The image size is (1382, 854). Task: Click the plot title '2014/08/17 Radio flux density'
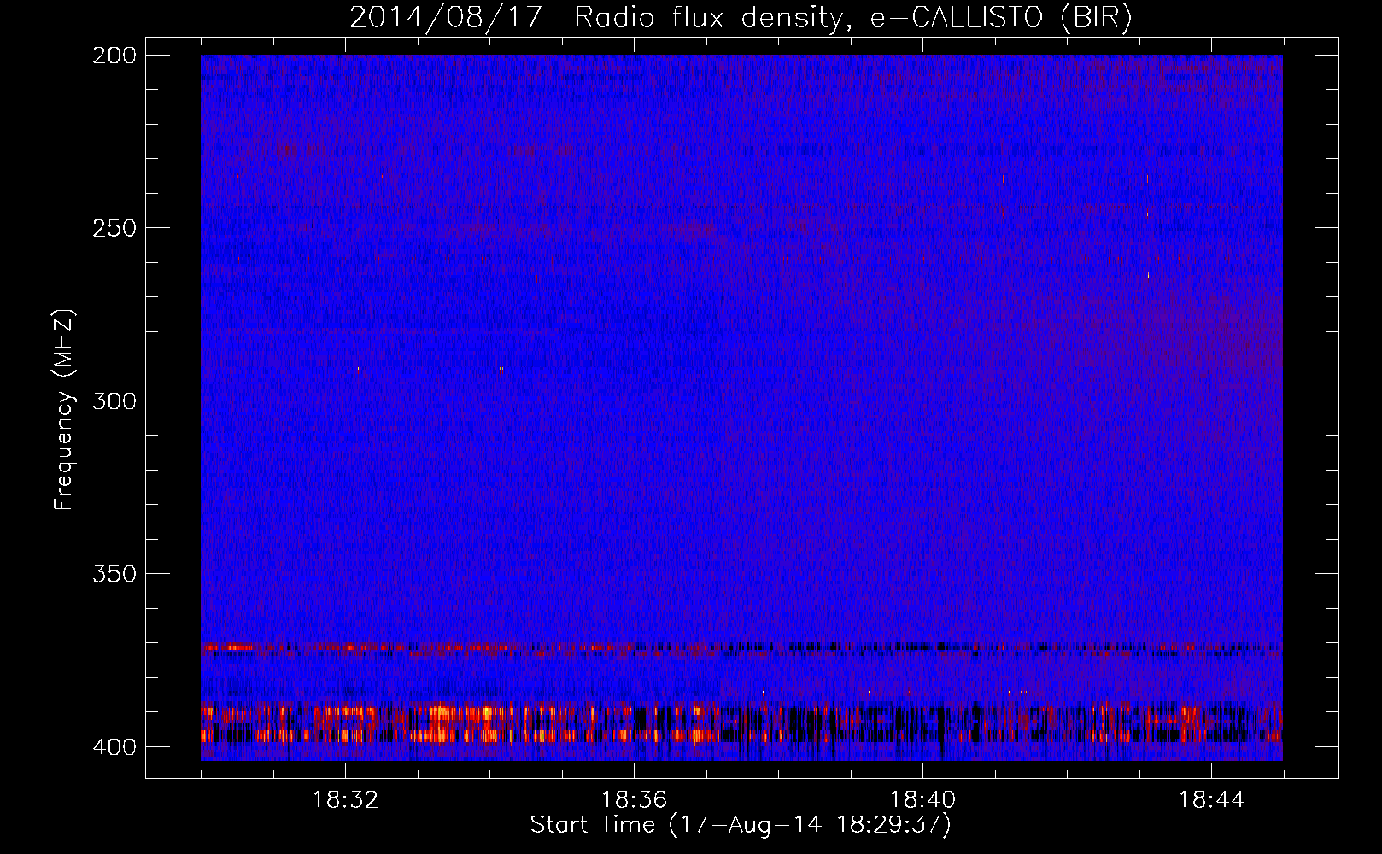pyautogui.click(x=741, y=18)
